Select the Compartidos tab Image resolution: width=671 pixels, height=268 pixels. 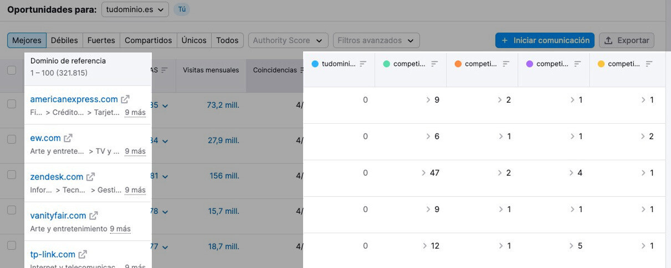click(x=148, y=40)
